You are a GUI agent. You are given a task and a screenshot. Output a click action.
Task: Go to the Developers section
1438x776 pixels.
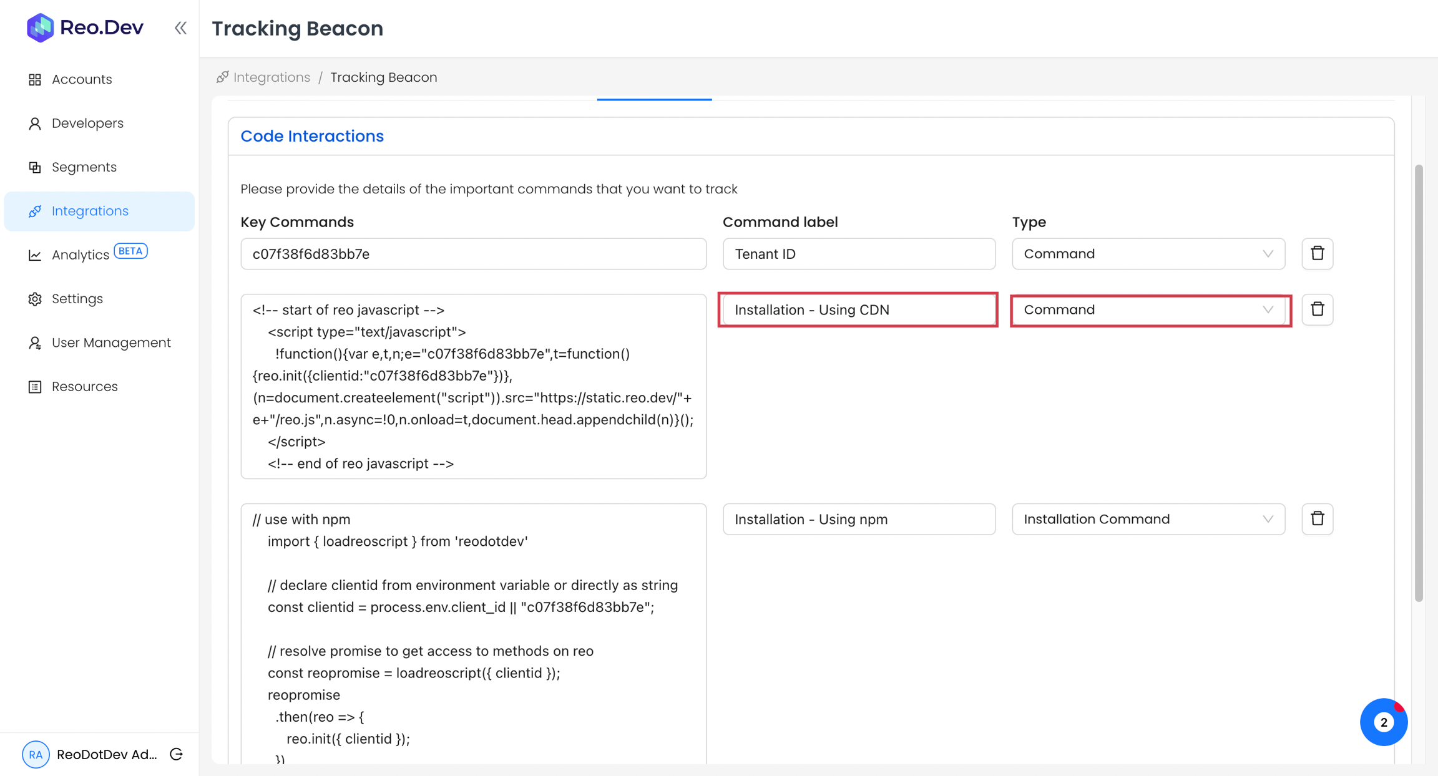pos(87,124)
